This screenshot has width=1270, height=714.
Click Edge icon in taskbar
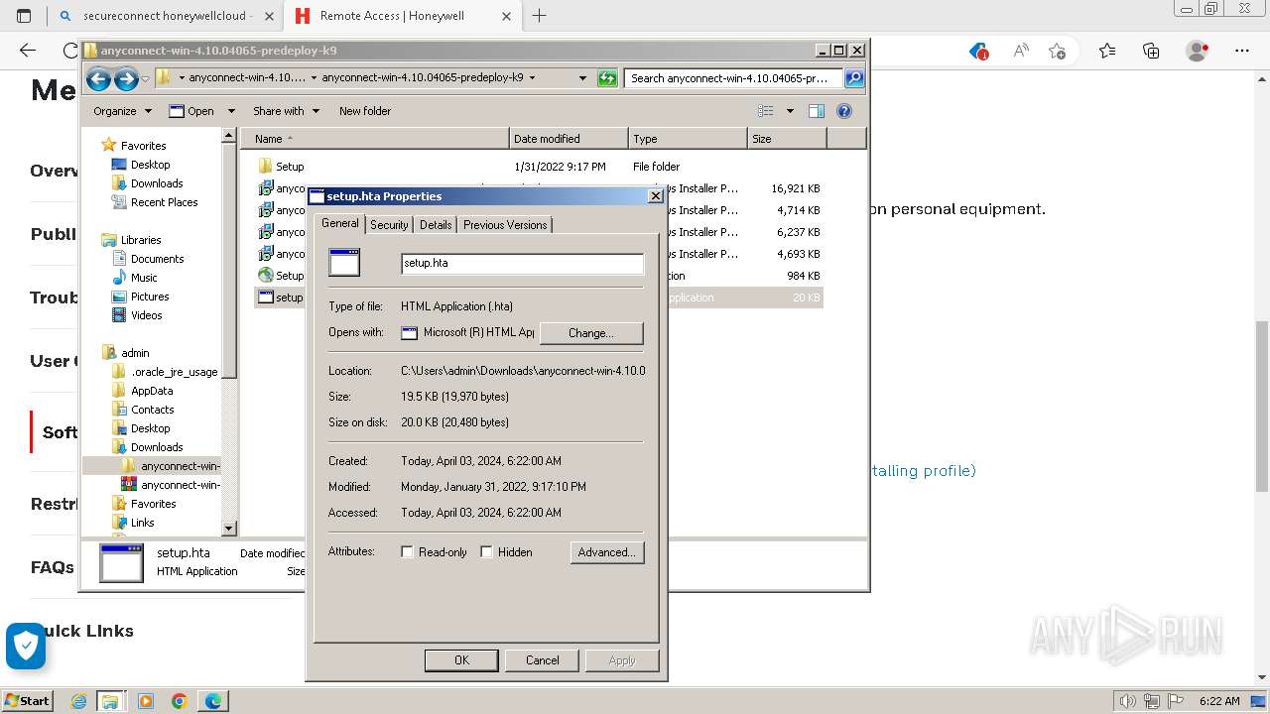coord(213,701)
